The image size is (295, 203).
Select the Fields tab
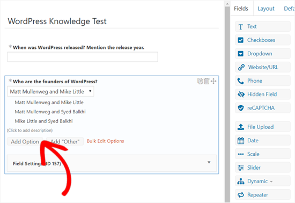click(x=241, y=9)
